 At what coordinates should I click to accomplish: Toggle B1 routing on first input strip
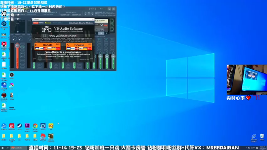(x=22, y=53)
